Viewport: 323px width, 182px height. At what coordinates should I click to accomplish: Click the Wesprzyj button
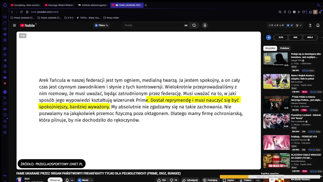pyautogui.click(x=55, y=180)
